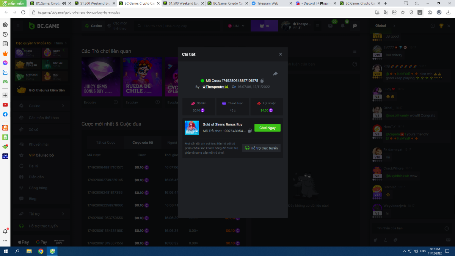Close the Chi tiết dialog
This screenshot has width=455, height=256.
click(281, 54)
